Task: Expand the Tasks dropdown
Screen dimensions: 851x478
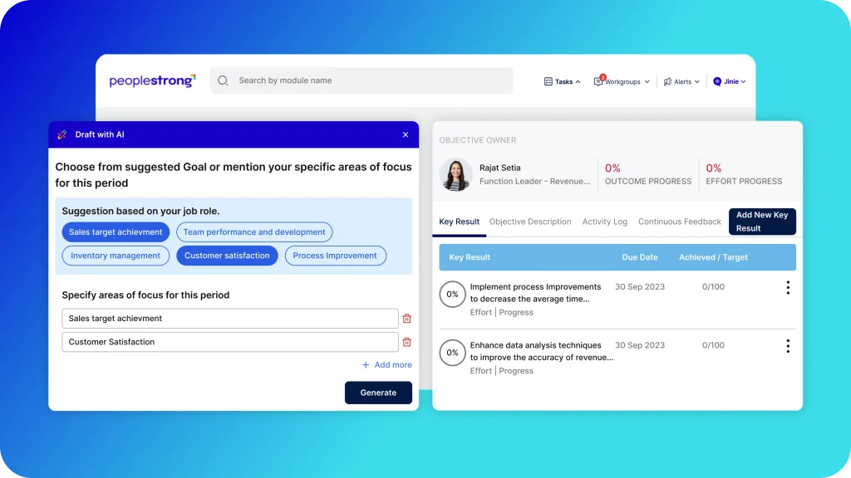Action: [x=563, y=81]
